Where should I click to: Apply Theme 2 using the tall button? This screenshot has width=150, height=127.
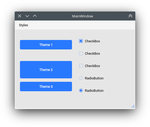pyautogui.click(x=46, y=70)
